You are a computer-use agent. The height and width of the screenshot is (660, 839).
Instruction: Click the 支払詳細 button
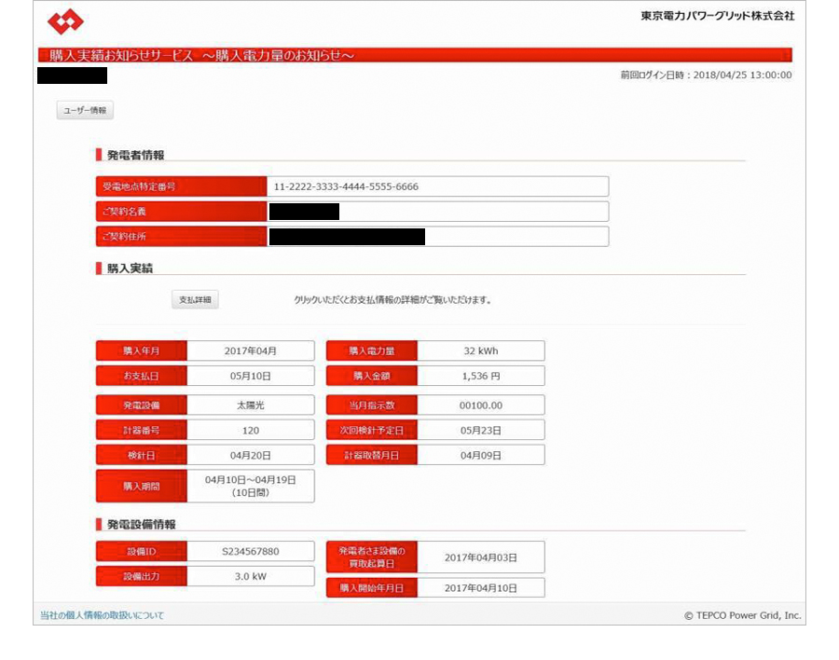click(195, 300)
